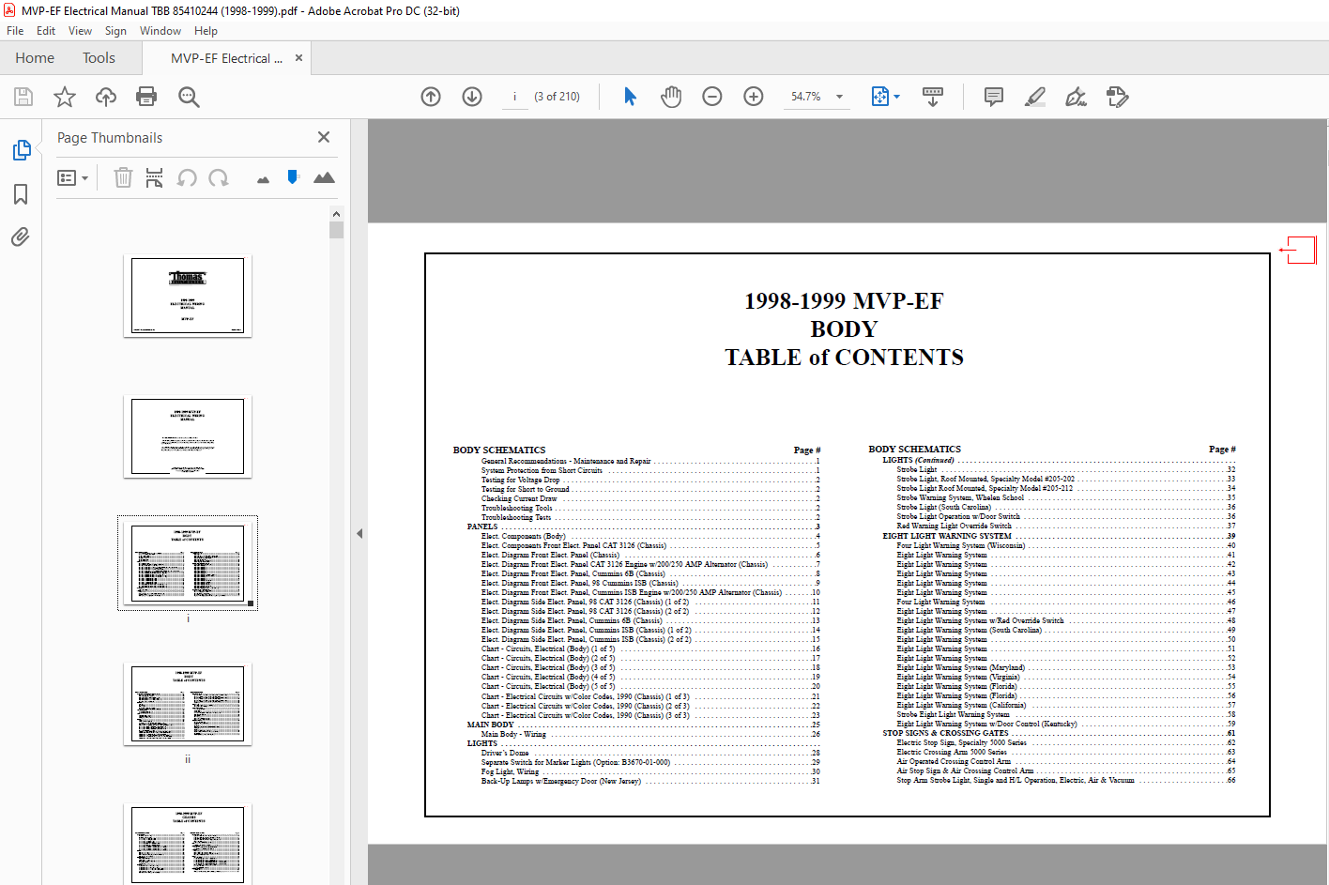Click the '(3 of 210)' page count text
Image resolution: width=1329 pixels, height=885 pixels.
click(557, 97)
